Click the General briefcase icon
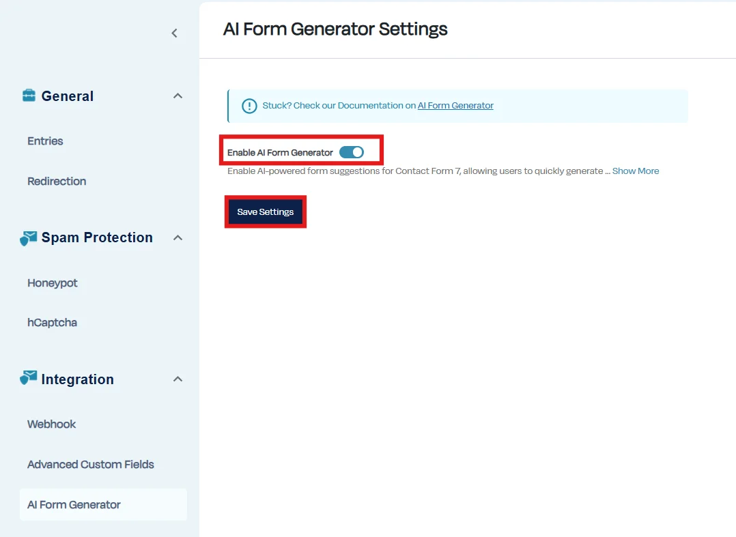 29,96
